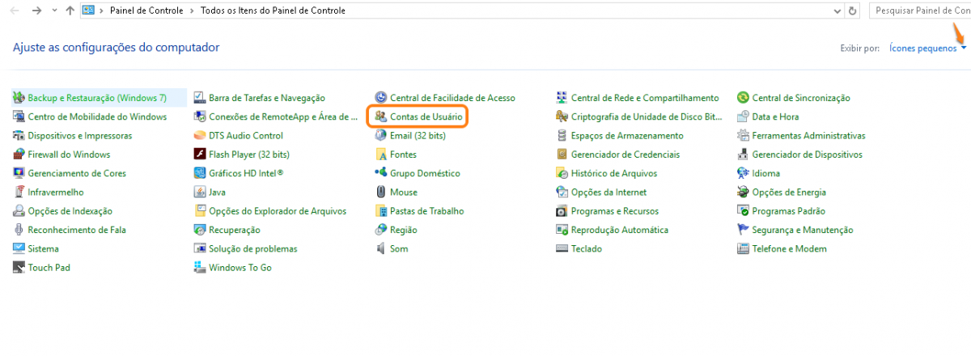
Task: Click the Infravermelho icon
Action: pyautogui.click(x=19, y=193)
